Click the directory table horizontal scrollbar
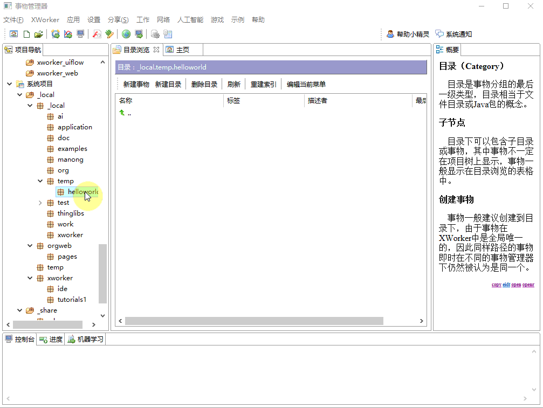 click(x=253, y=321)
